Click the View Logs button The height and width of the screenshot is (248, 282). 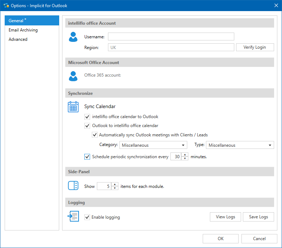(x=225, y=217)
